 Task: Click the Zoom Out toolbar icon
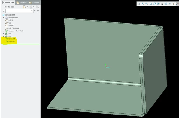(x=147, y=4)
